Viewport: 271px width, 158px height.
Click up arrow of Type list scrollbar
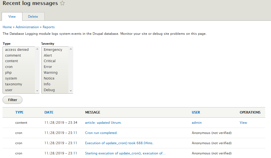click(x=37, y=49)
